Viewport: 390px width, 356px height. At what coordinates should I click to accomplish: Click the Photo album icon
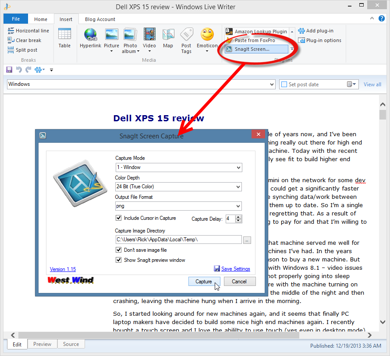click(x=130, y=34)
